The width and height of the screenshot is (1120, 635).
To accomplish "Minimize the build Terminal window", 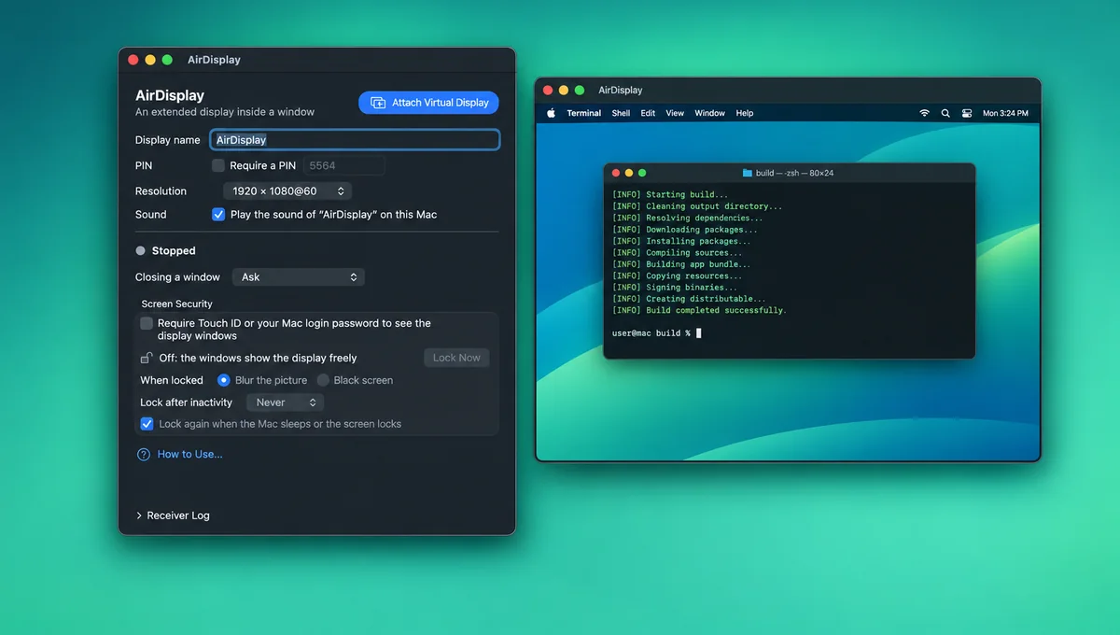I will click(629, 173).
